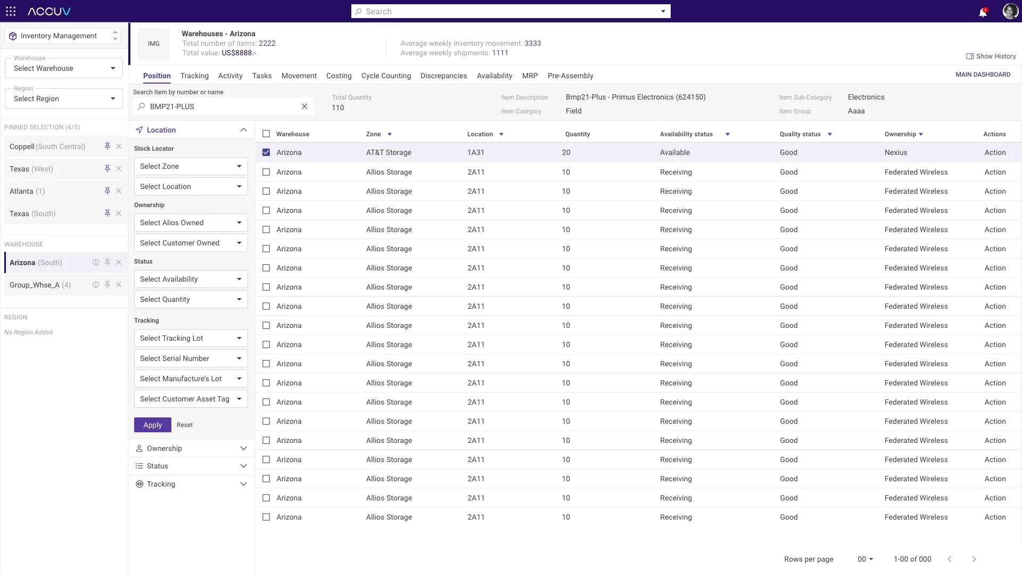
Task: Open the Rows per page selector
Action: 865,559
